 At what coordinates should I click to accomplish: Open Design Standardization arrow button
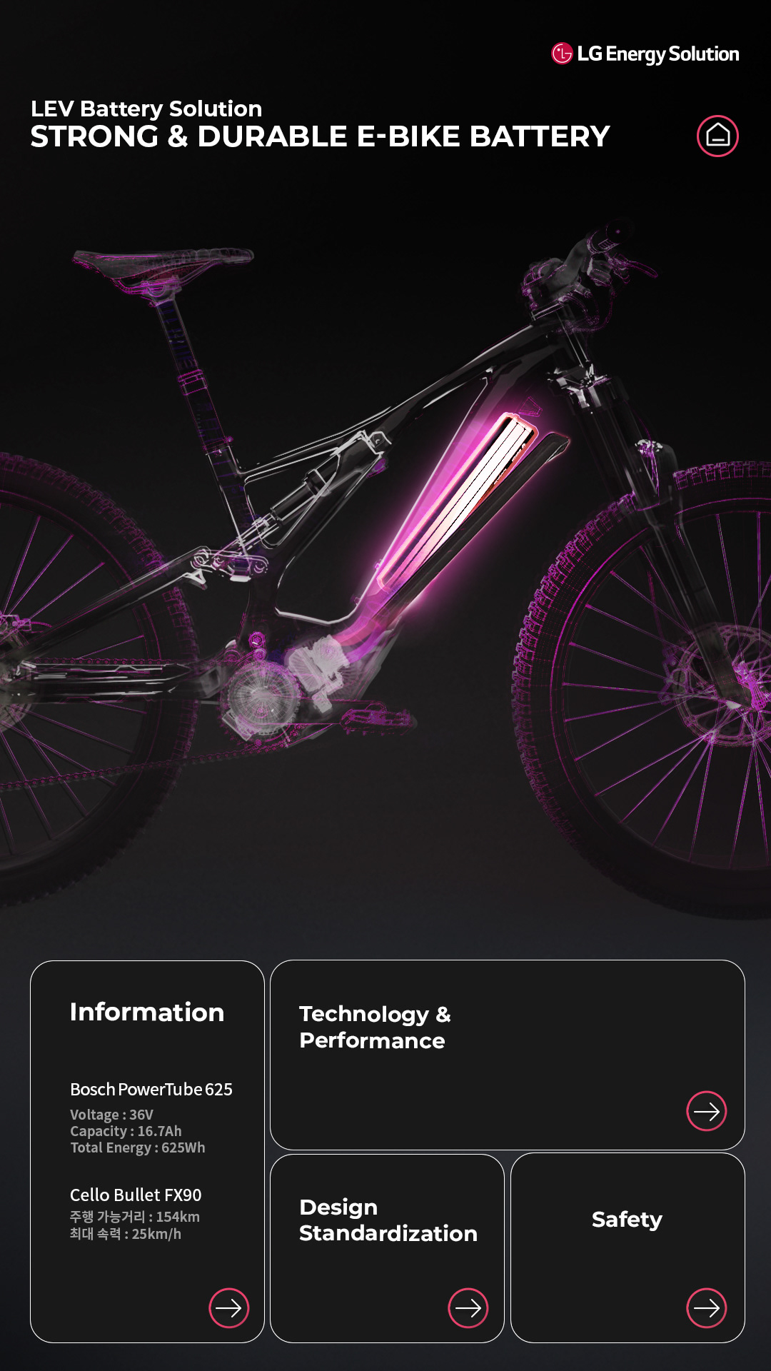coord(468,1308)
